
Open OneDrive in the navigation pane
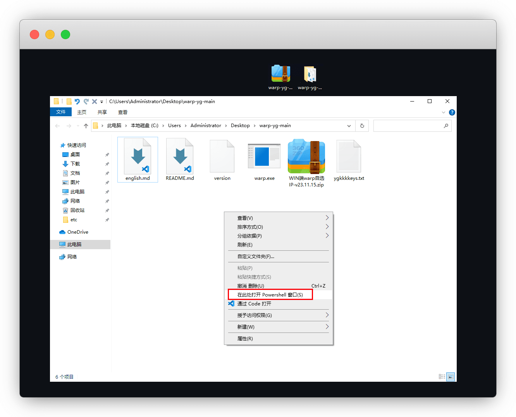[x=77, y=232]
